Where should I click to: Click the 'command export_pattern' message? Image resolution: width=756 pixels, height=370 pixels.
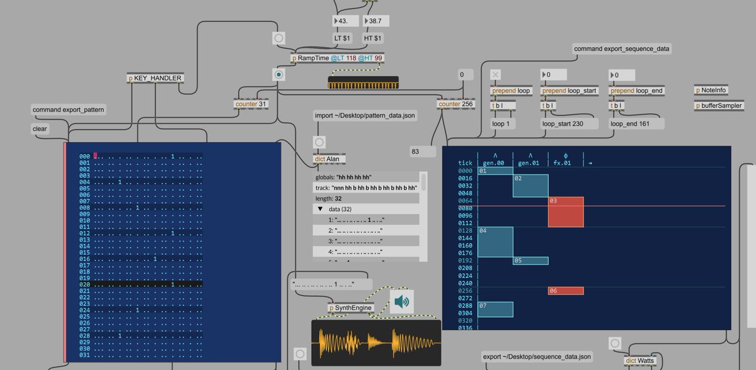[69, 109]
